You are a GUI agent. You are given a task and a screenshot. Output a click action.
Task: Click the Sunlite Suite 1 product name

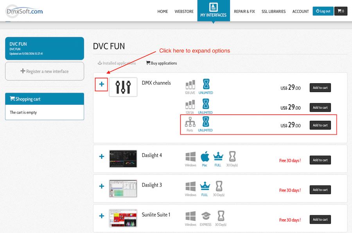point(156,215)
